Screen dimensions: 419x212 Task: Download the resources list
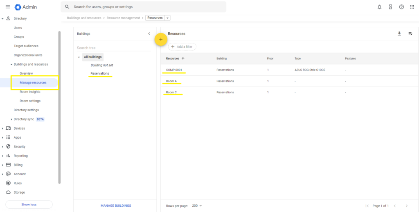point(399,33)
